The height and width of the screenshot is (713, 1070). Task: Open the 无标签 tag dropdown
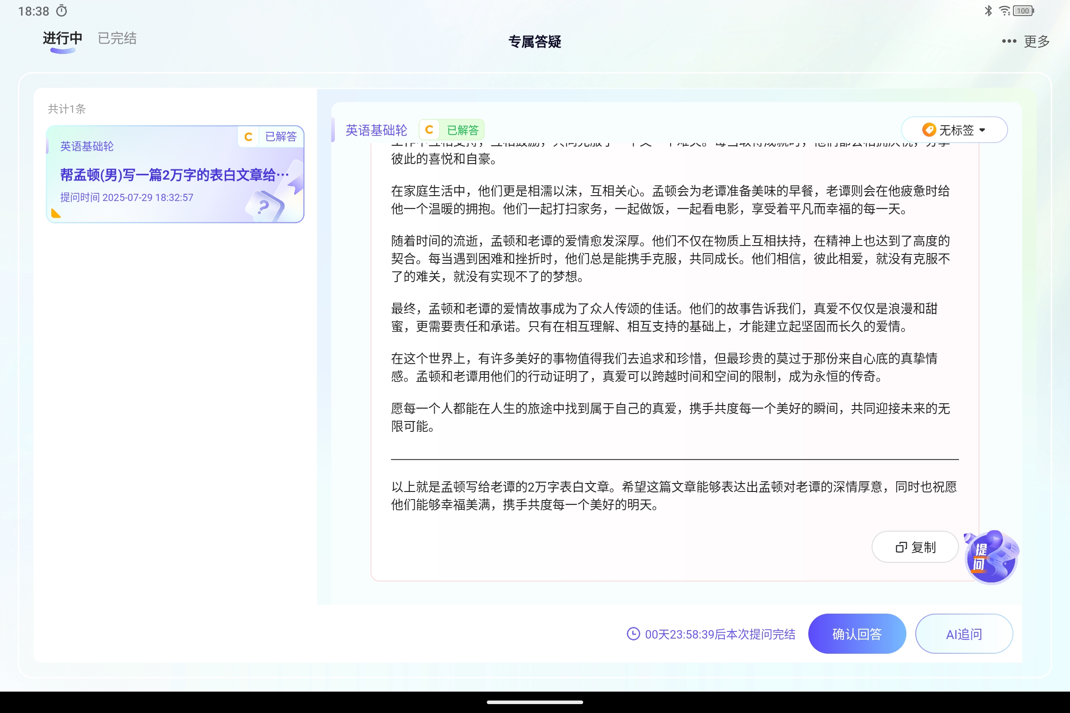tap(954, 130)
